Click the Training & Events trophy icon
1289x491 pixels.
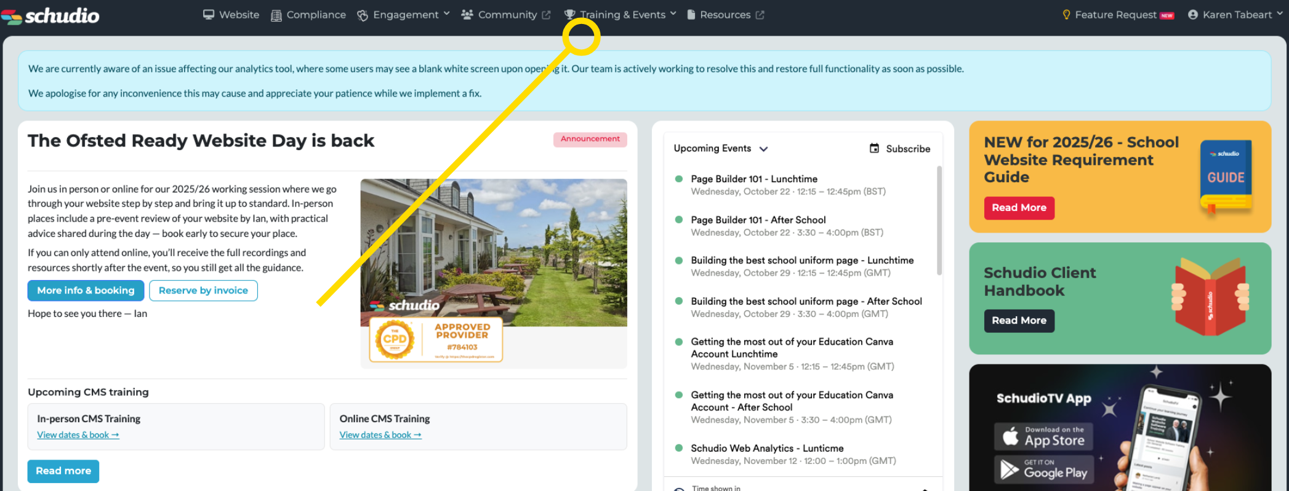pyautogui.click(x=570, y=15)
